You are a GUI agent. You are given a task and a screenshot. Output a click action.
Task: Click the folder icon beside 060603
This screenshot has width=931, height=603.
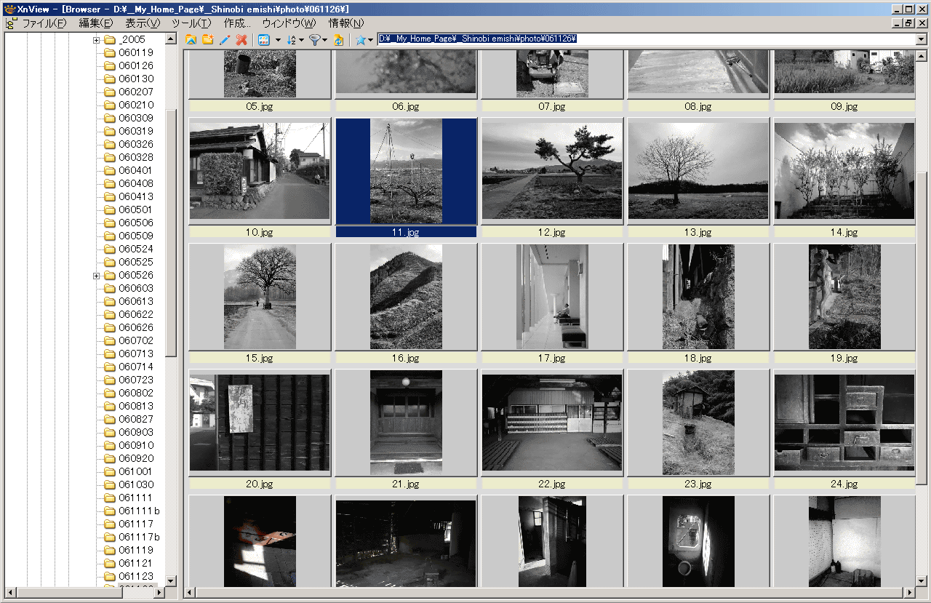point(110,288)
